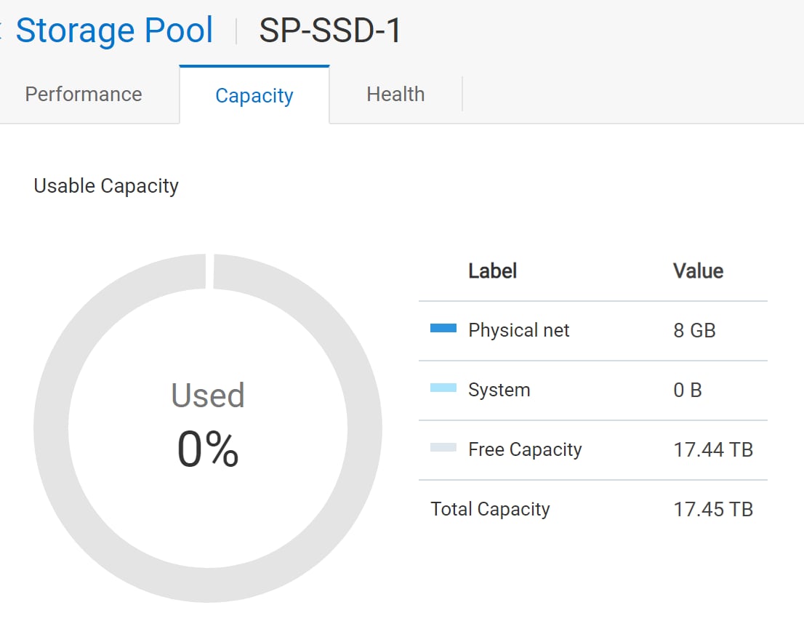804x621 pixels.
Task: Select the SP-SSD-1 pool title
Action: [330, 31]
